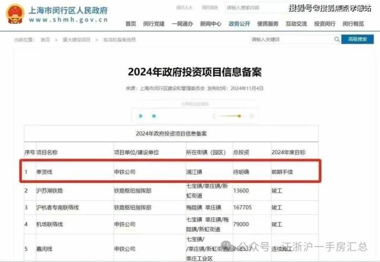Click the audio player play button
This screenshot has height=262, width=380.
click(141, 116)
